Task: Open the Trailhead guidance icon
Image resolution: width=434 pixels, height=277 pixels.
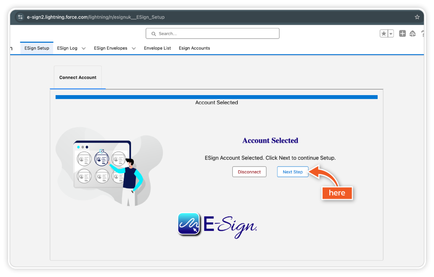Action: (412, 34)
